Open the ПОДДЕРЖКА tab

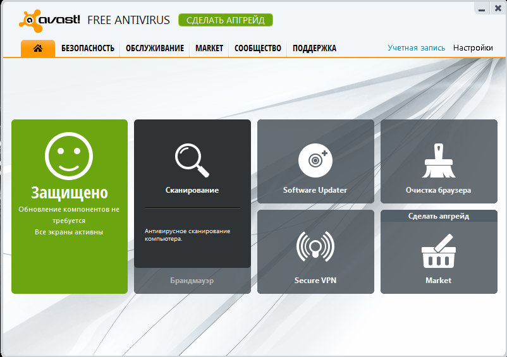point(315,48)
